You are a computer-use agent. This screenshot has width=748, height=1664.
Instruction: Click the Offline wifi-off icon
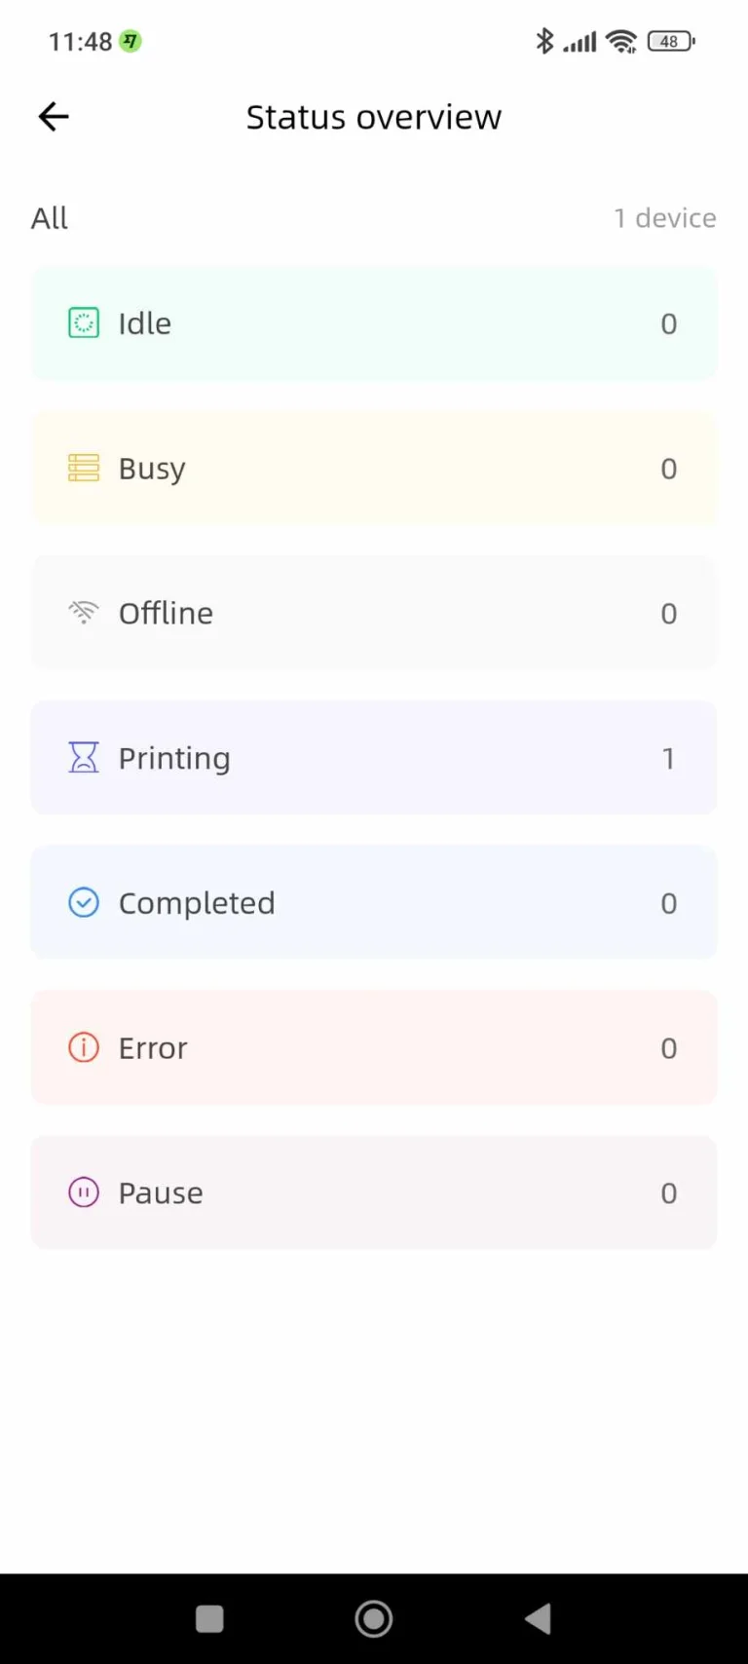pyautogui.click(x=84, y=612)
